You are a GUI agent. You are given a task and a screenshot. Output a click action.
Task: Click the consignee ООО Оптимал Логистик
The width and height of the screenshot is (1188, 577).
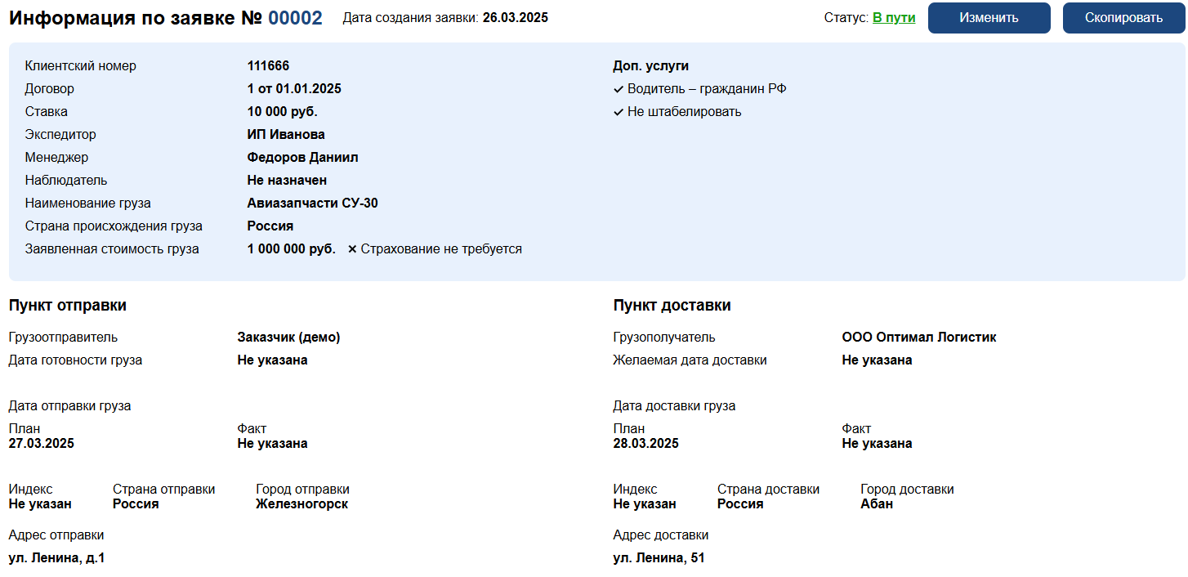(918, 338)
